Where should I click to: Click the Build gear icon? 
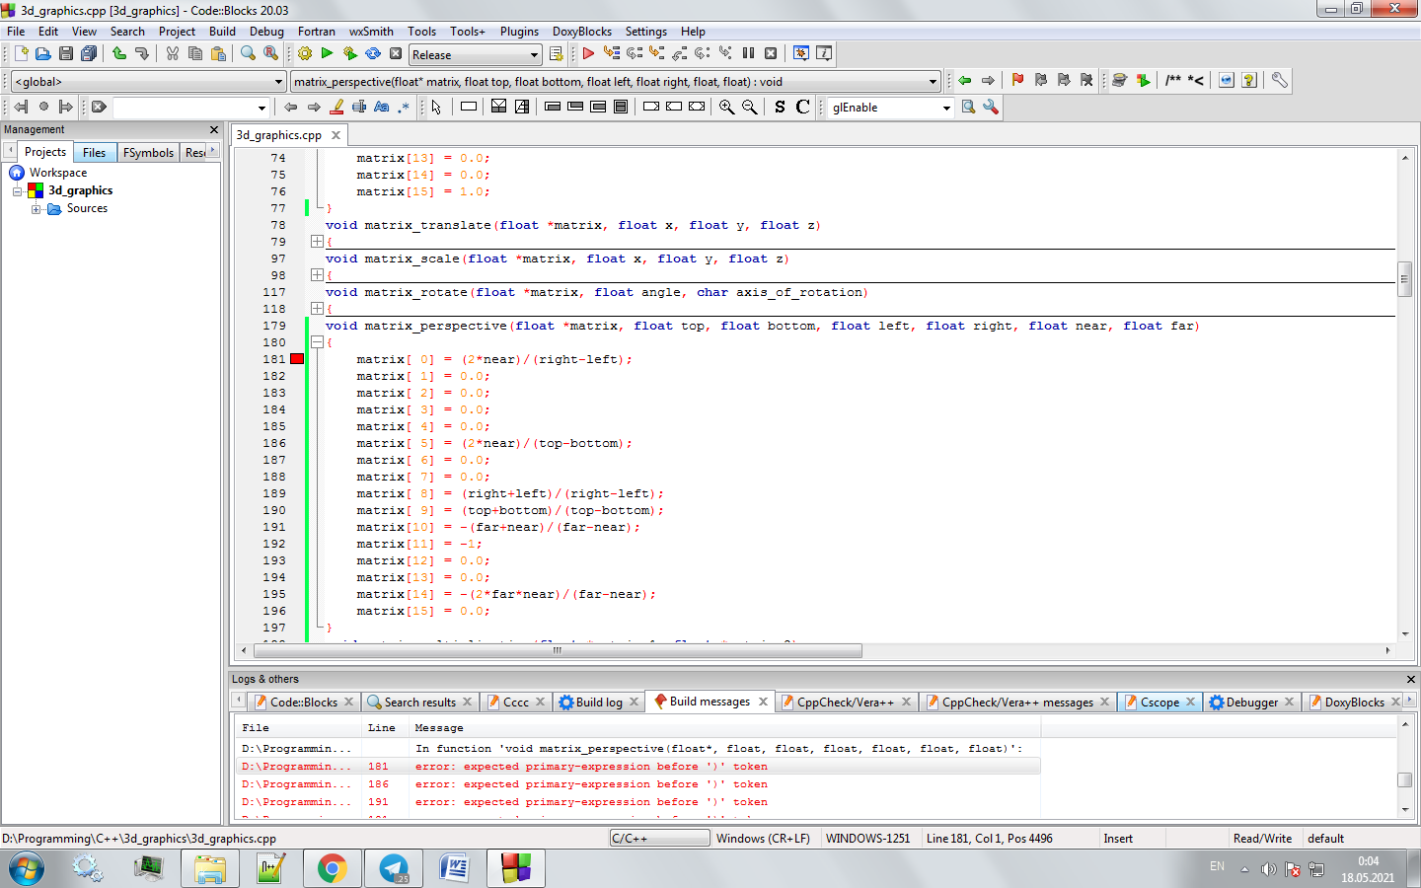(305, 54)
